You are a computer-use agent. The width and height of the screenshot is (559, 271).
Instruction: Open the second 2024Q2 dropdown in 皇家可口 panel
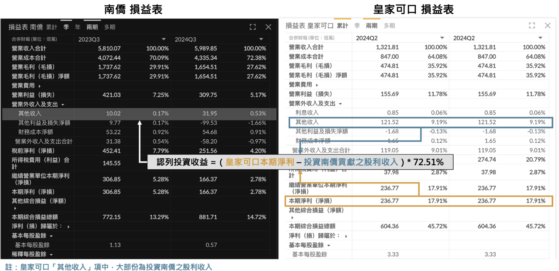tap(540, 38)
